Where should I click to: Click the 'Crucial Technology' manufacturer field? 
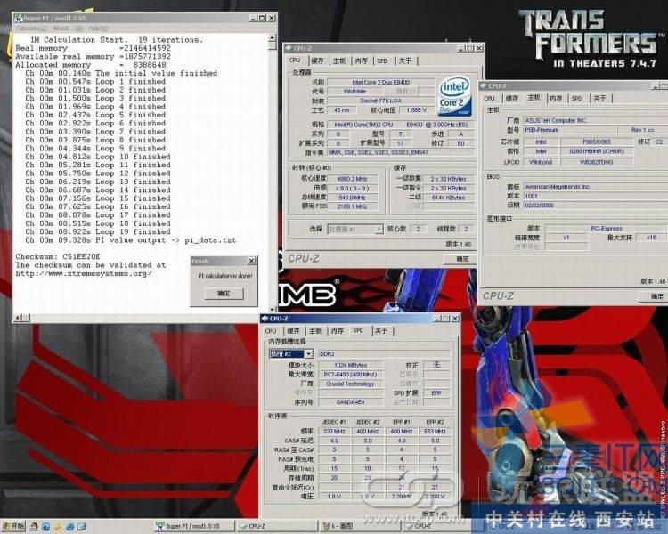tap(351, 384)
